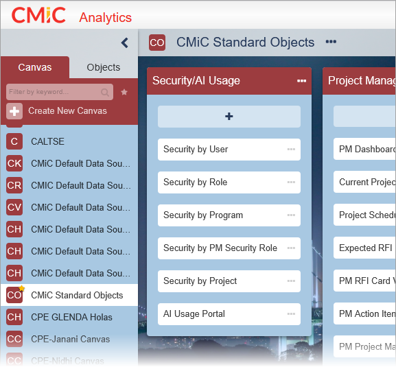The width and height of the screenshot is (396, 367).
Task: Open the Security by Project card
Action: (229, 281)
